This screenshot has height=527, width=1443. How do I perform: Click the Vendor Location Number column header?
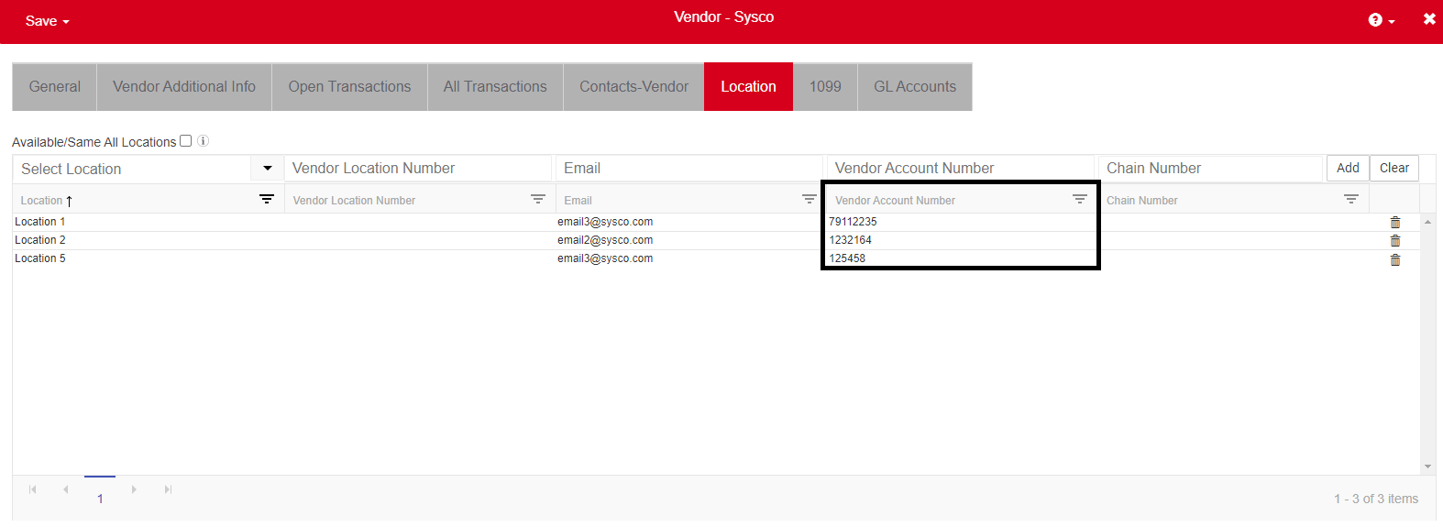click(x=354, y=201)
